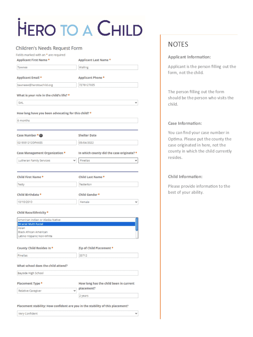The width and height of the screenshot is (253, 337).
Task: Open the placement stability confidence dropdown
Action: (x=77, y=314)
